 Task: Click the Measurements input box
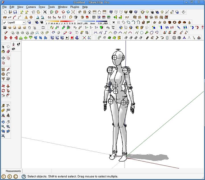(x=37, y=171)
